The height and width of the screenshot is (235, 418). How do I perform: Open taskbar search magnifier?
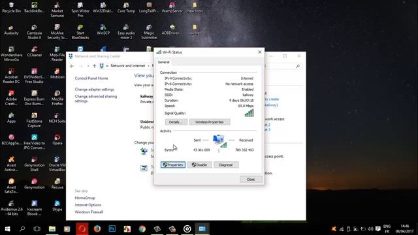[22, 228]
